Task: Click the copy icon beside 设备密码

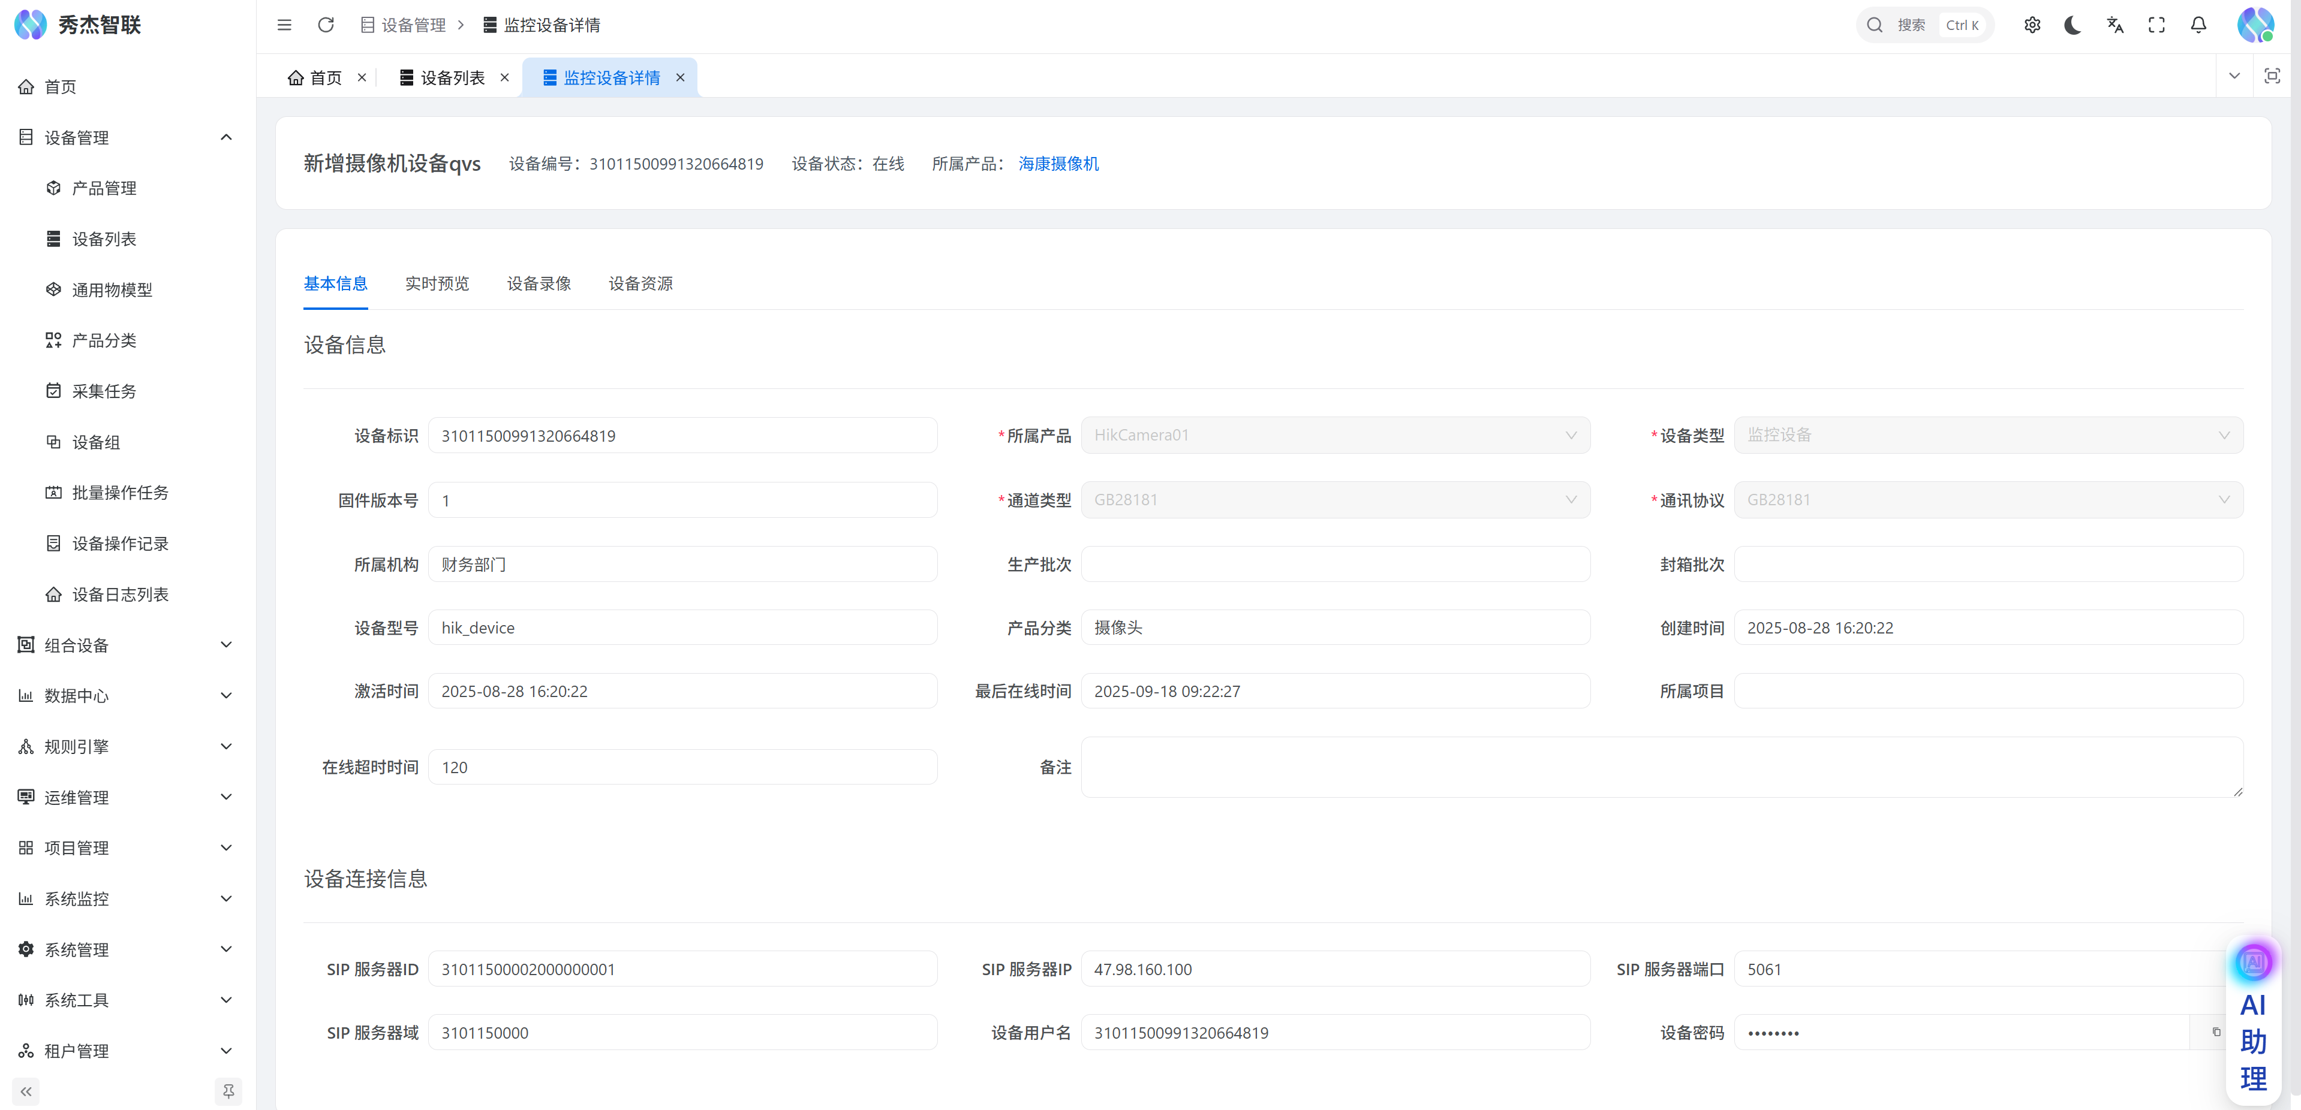Action: click(2216, 1032)
